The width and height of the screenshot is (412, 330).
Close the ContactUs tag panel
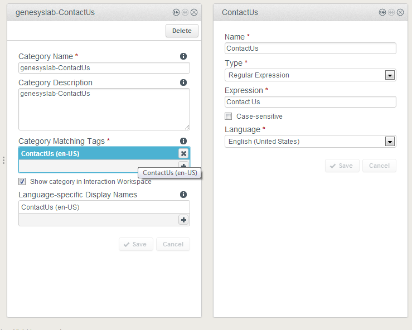(x=400, y=12)
